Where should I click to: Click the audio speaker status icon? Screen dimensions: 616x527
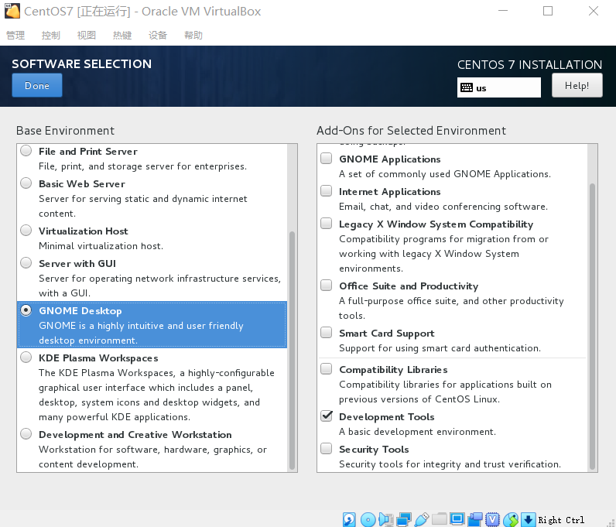click(x=386, y=519)
